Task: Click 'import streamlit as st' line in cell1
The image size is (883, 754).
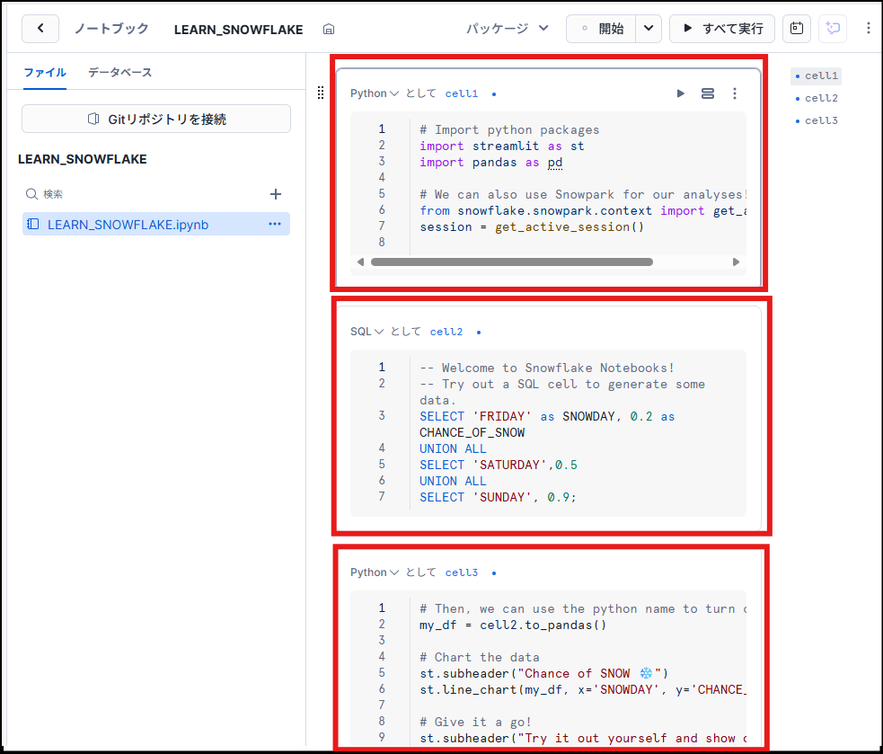Action: (502, 146)
